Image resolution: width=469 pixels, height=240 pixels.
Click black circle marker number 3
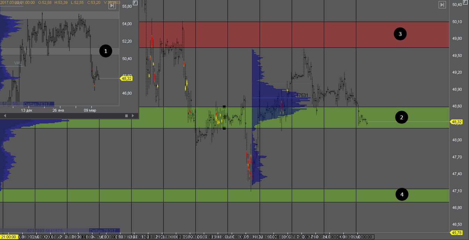[400, 34]
